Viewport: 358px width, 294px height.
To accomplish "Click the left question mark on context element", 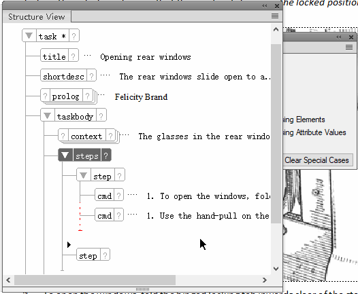I will (63, 136).
